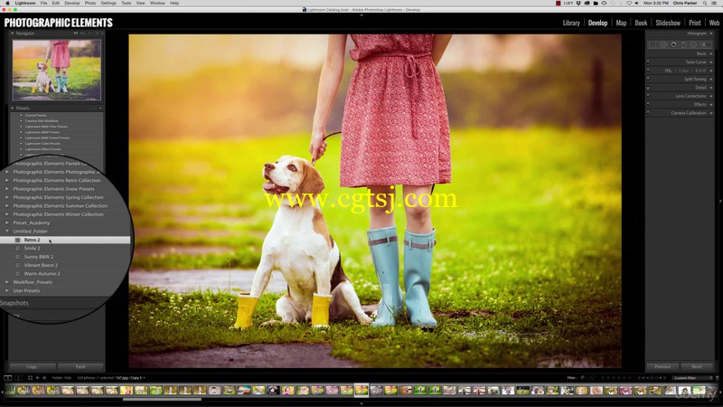Expand the Preset_Academy folder
This screenshot has width=723, height=407.
coord(6,222)
